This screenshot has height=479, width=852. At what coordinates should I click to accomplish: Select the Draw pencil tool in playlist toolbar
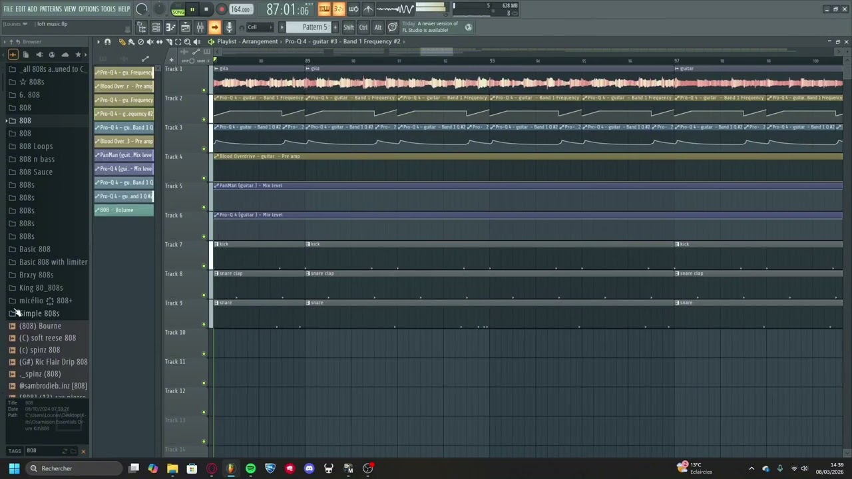click(x=122, y=42)
